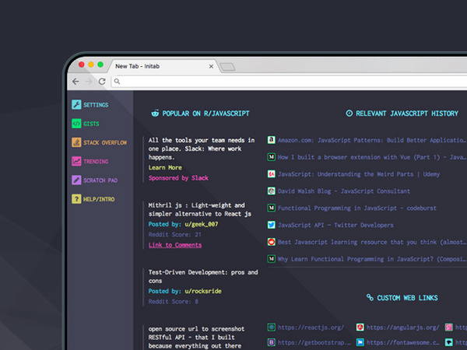The width and height of the screenshot is (467, 350).
Task: Open the Stack Overflow sidebar icon
Action: point(76,142)
